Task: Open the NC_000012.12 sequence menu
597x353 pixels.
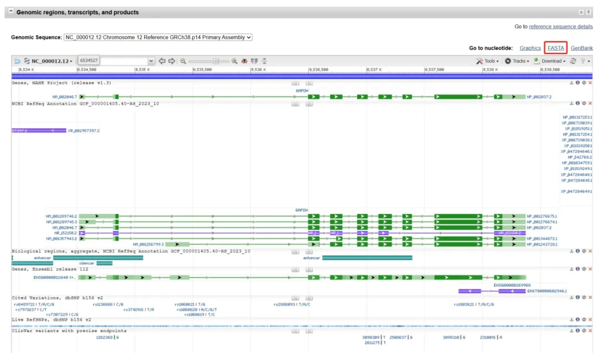Action: [48, 61]
